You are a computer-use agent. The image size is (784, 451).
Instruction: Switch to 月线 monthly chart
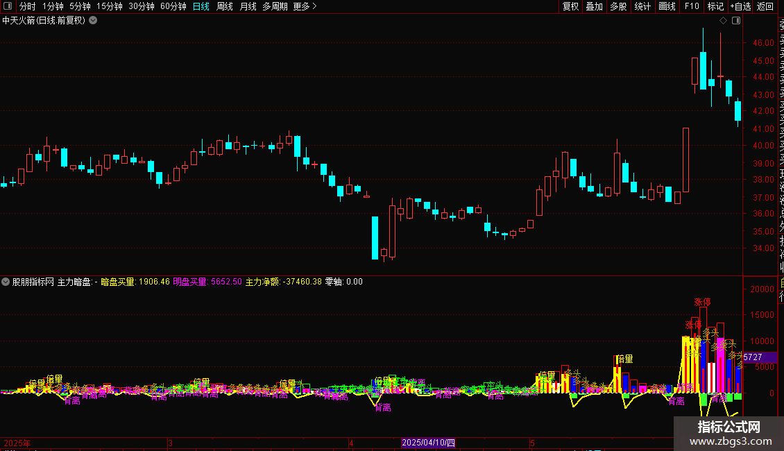[x=248, y=6]
